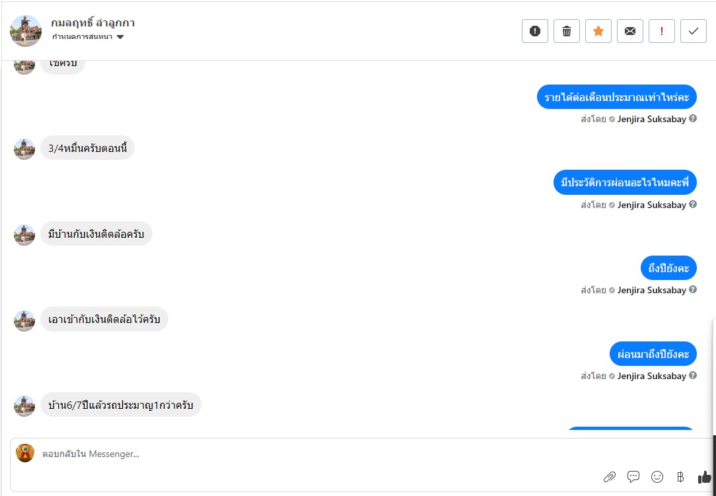Click the message รายได้ต่อเดือนประมาณเท่าไหร่คะ
Image resolution: width=716 pixels, height=496 pixels.
[x=617, y=98]
